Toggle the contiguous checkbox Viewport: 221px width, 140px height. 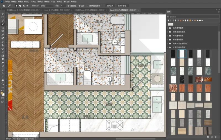click(x=80, y=6)
